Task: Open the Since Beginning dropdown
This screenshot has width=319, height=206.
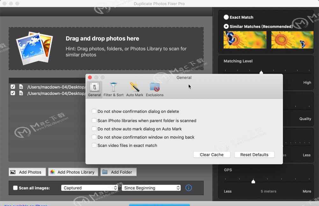Action: pos(151,188)
